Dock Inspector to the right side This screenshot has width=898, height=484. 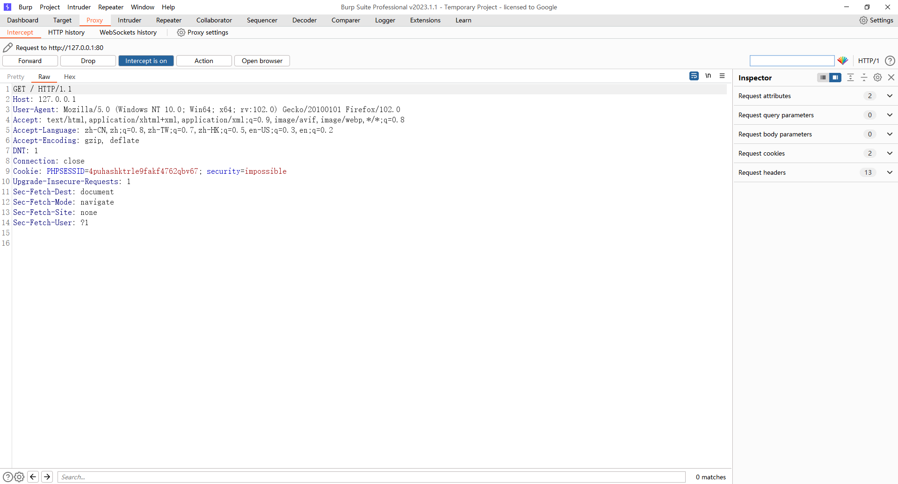tap(835, 78)
